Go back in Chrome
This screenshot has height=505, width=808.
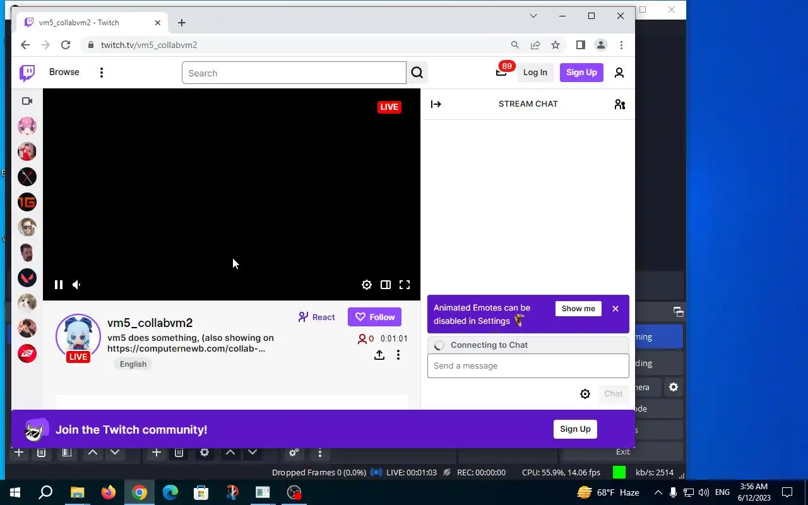pyautogui.click(x=25, y=45)
